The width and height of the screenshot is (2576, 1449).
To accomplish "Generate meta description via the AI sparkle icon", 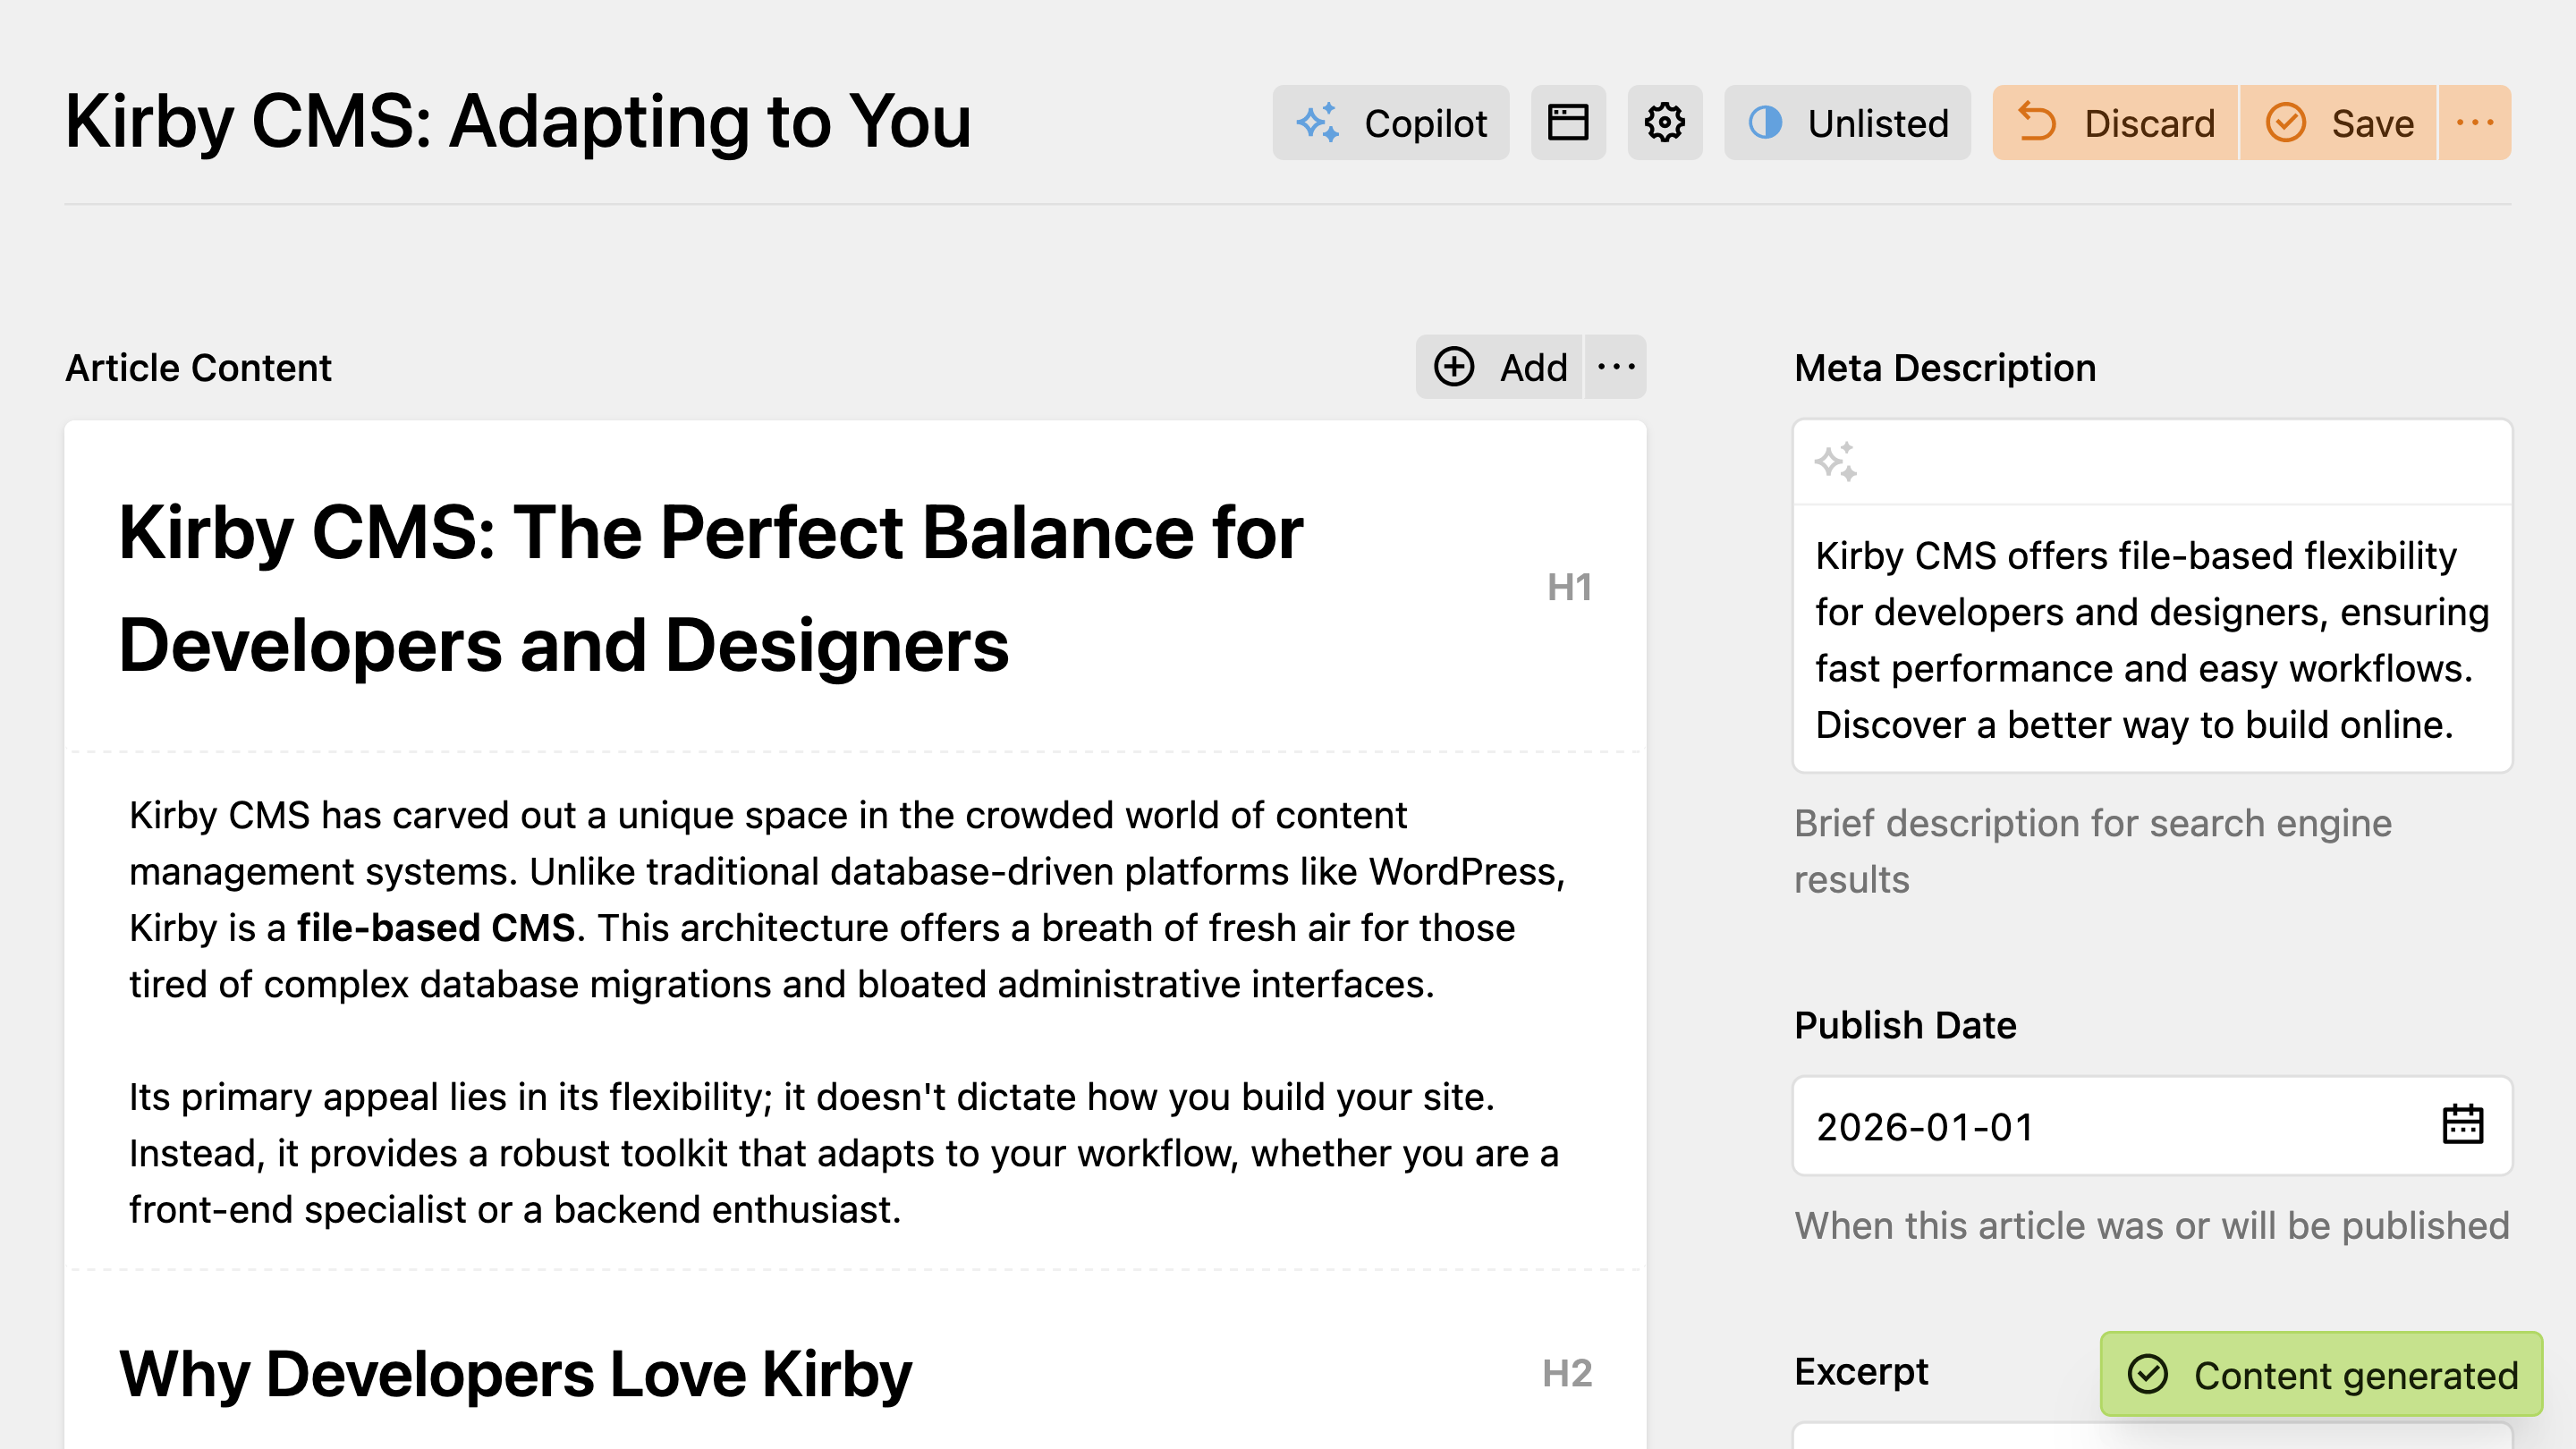I will click(1837, 463).
